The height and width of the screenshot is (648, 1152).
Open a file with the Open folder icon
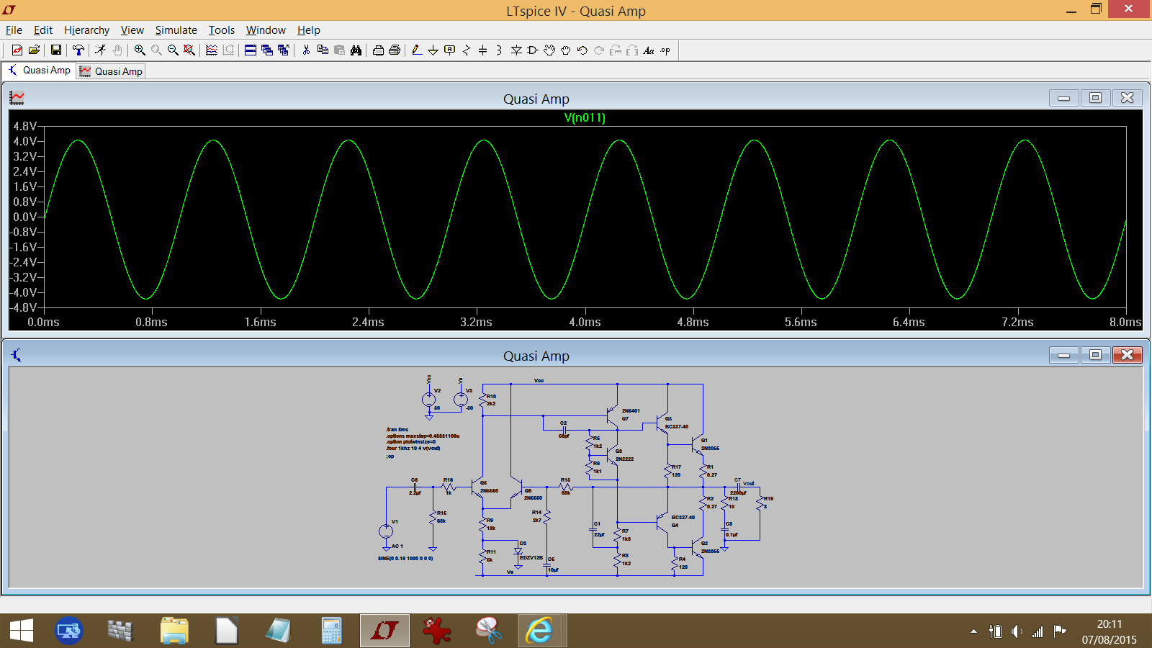pos(34,50)
